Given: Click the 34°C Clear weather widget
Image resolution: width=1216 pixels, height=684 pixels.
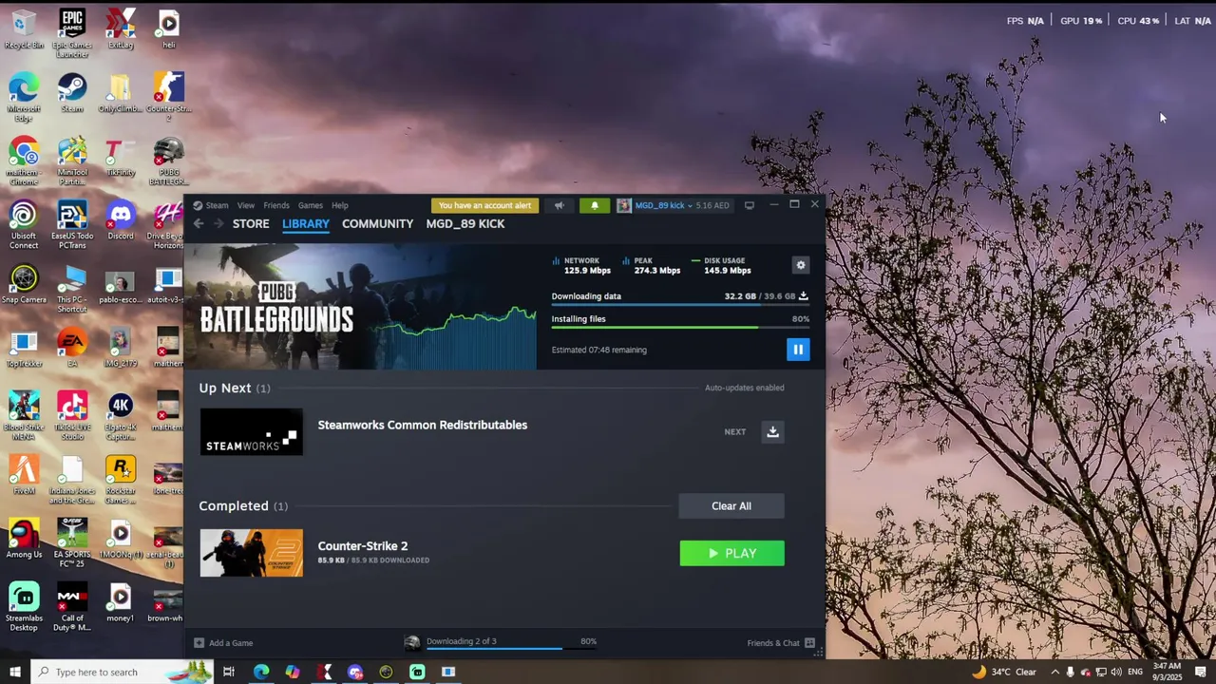Looking at the screenshot, I should [1004, 673].
